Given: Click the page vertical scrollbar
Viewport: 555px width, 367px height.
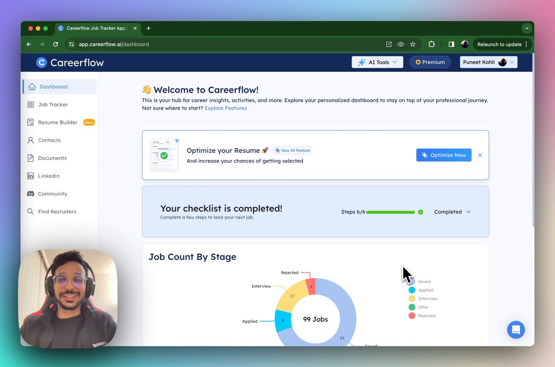Looking at the screenshot, I should [533, 140].
